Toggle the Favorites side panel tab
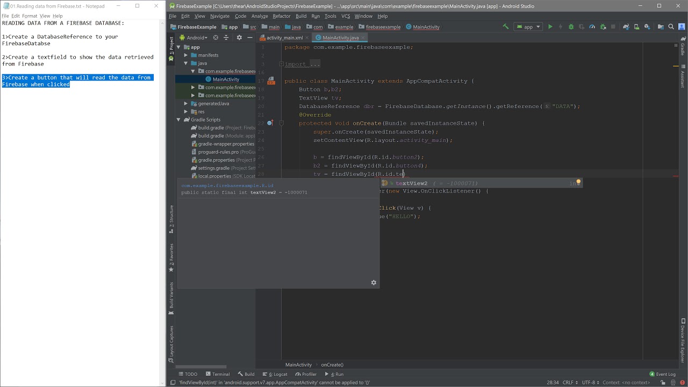Image resolution: width=688 pixels, height=387 pixels. pyautogui.click(x=171, y=257)
